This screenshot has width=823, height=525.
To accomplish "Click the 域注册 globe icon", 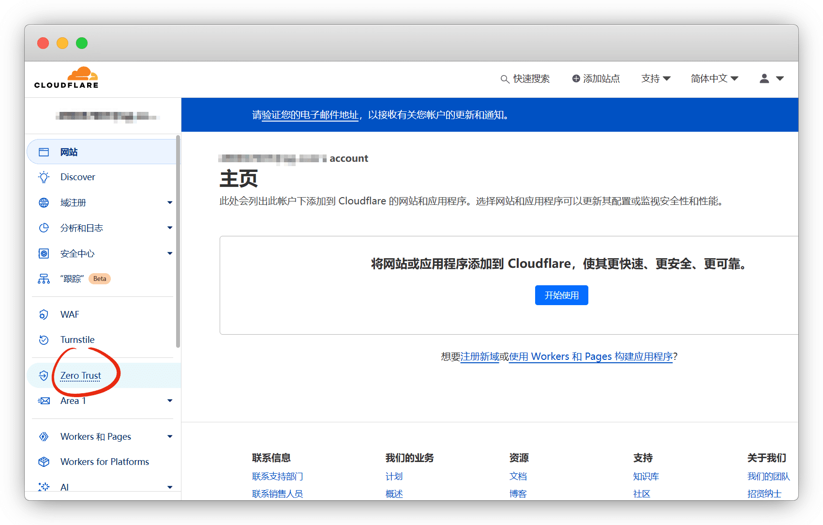I will coord(44,202).
